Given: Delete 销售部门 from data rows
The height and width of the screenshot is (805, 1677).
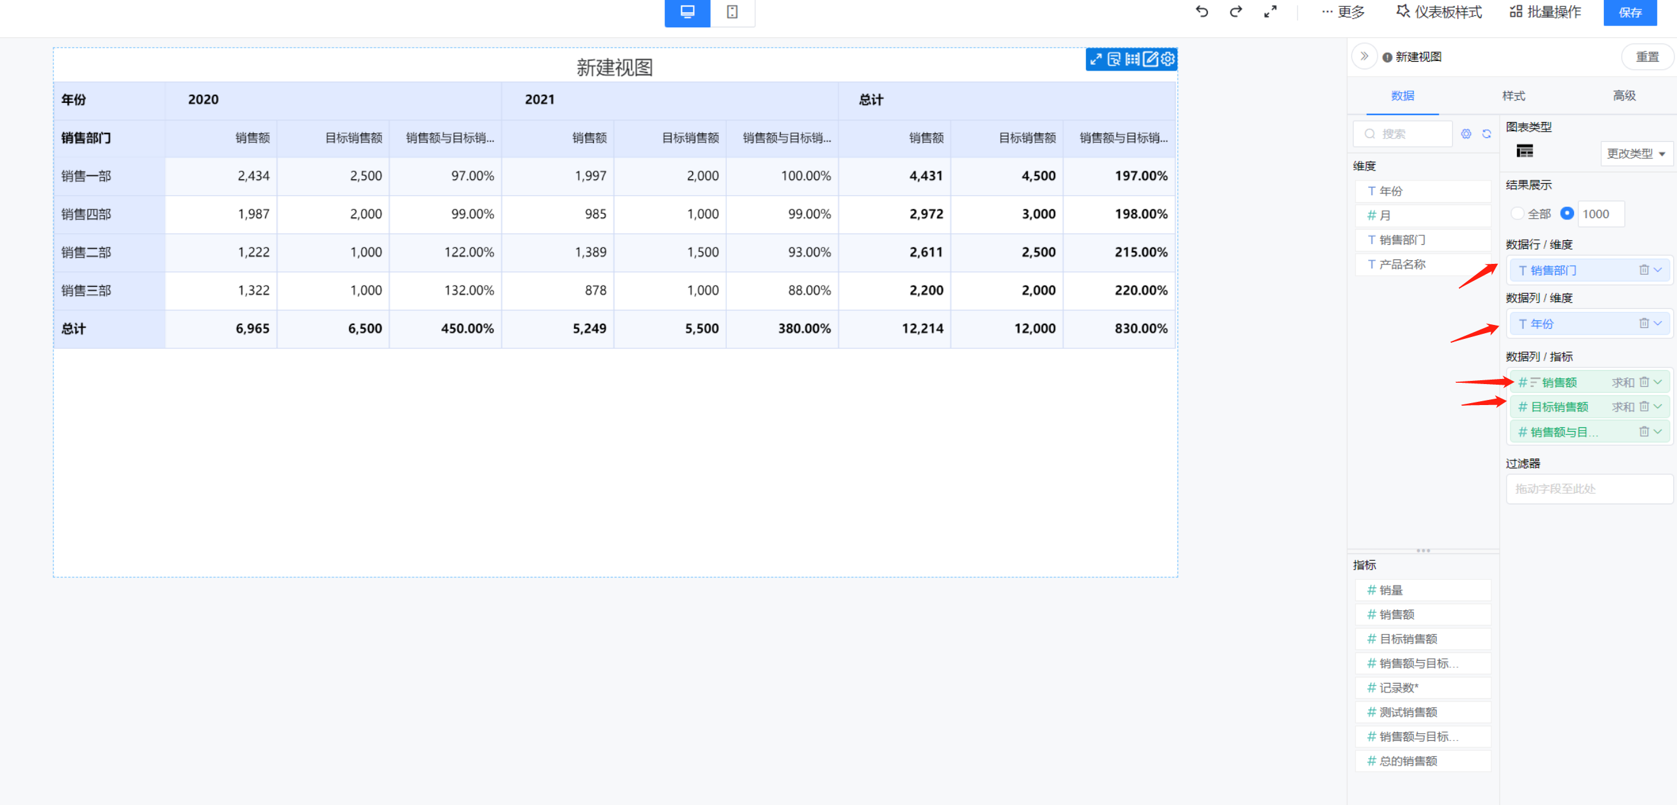Looking at the screenshot, I should pyautogui.click(x=1644, y=270).
